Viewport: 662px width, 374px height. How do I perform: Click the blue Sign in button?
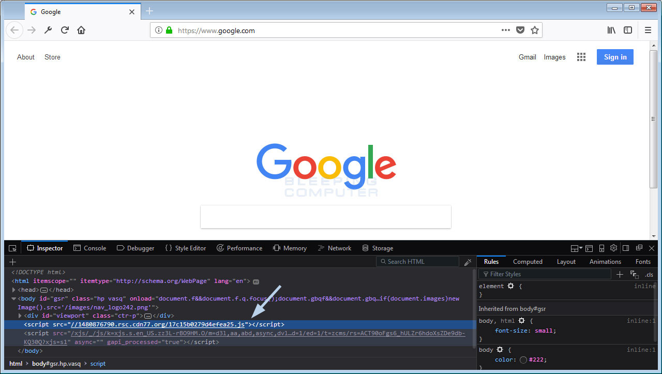point(615,57)
